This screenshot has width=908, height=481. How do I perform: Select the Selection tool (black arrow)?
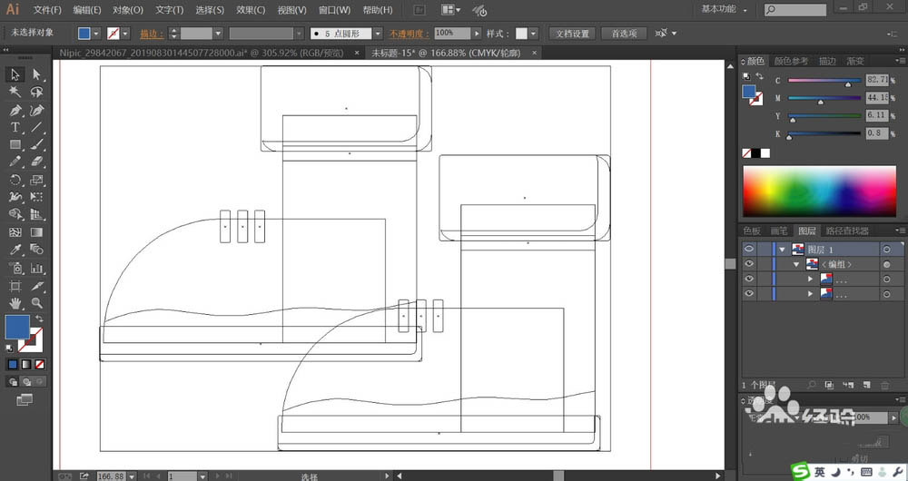coord(15,74)
